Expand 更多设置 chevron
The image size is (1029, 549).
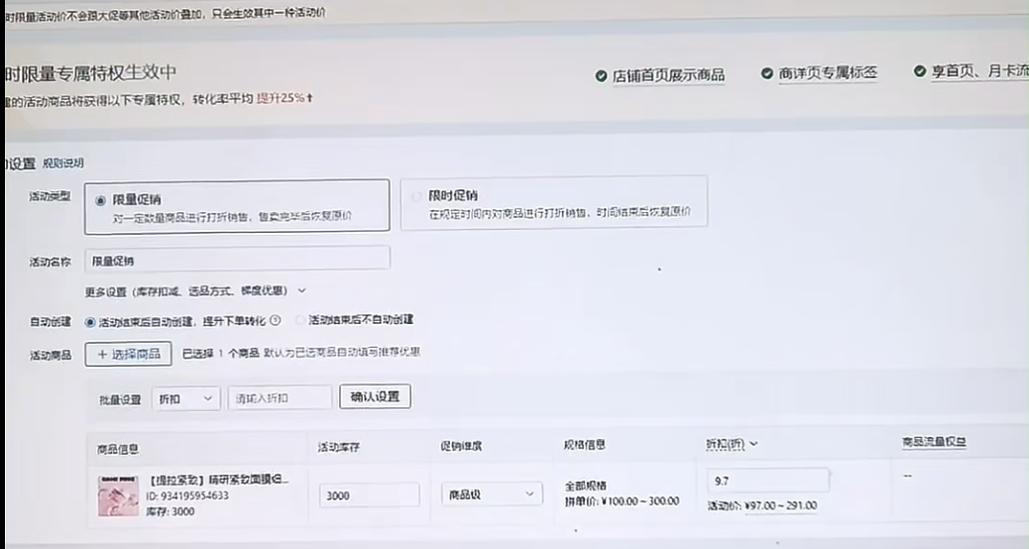pos(302,290)
